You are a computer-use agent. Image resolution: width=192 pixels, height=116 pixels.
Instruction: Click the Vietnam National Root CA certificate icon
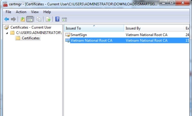[68, 40]
